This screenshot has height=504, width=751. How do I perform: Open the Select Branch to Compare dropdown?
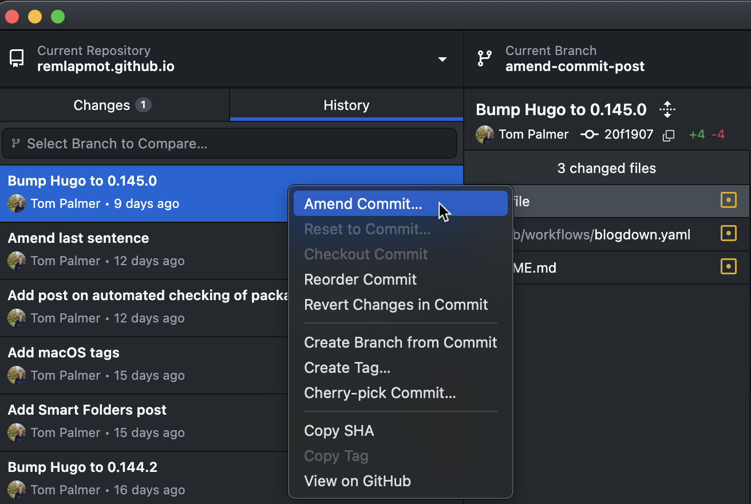pos(229,143)
